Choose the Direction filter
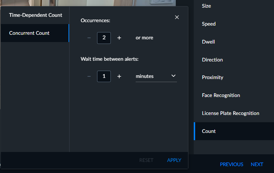The height and width of the screenshot is (173, 274). tap(234, 60)
